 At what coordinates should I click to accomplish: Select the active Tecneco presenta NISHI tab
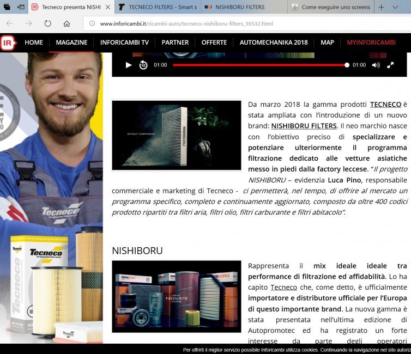pos(71,7)
